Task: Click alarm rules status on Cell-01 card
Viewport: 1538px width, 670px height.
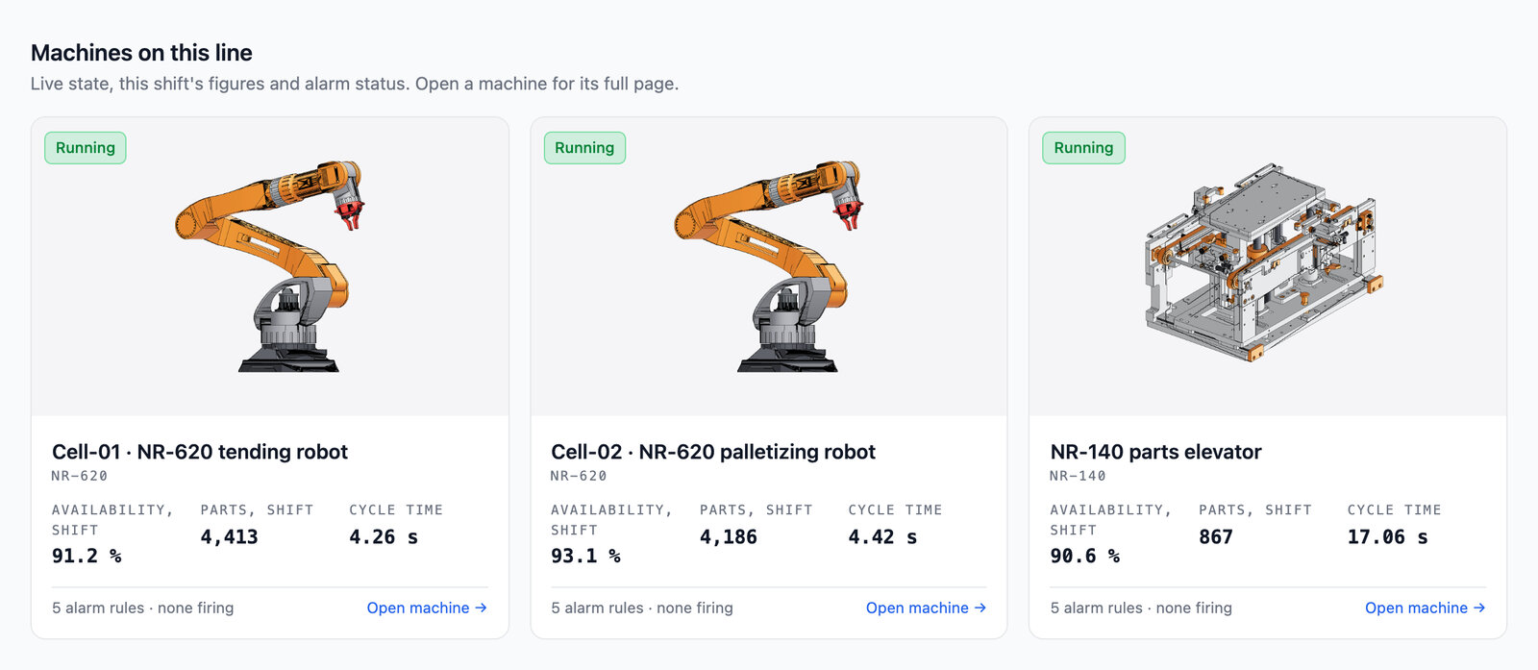Action: pos(143,608)
